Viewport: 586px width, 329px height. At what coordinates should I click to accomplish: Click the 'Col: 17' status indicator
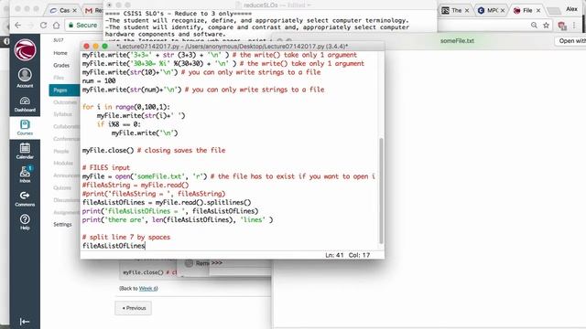coord(359,255)
